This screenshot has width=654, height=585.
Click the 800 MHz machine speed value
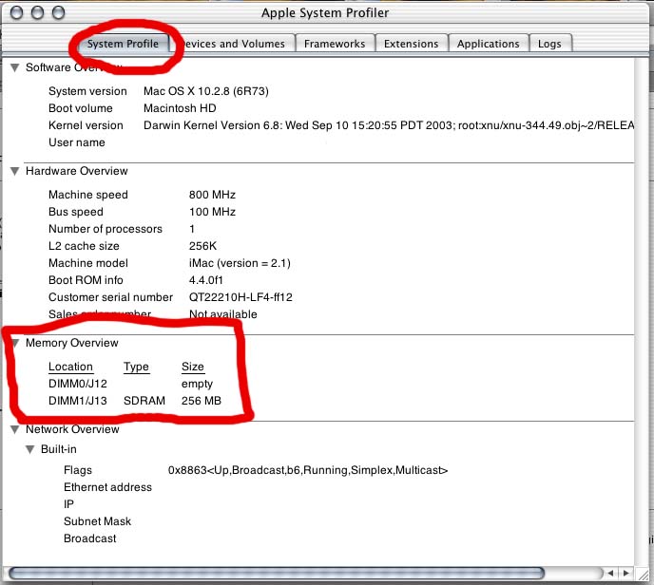(x=212, y=195)
